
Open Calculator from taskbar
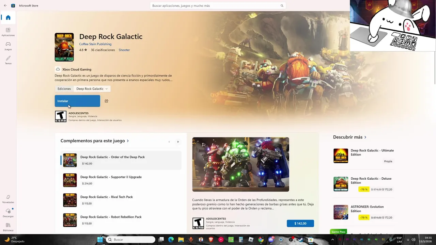tap(241, 240)
